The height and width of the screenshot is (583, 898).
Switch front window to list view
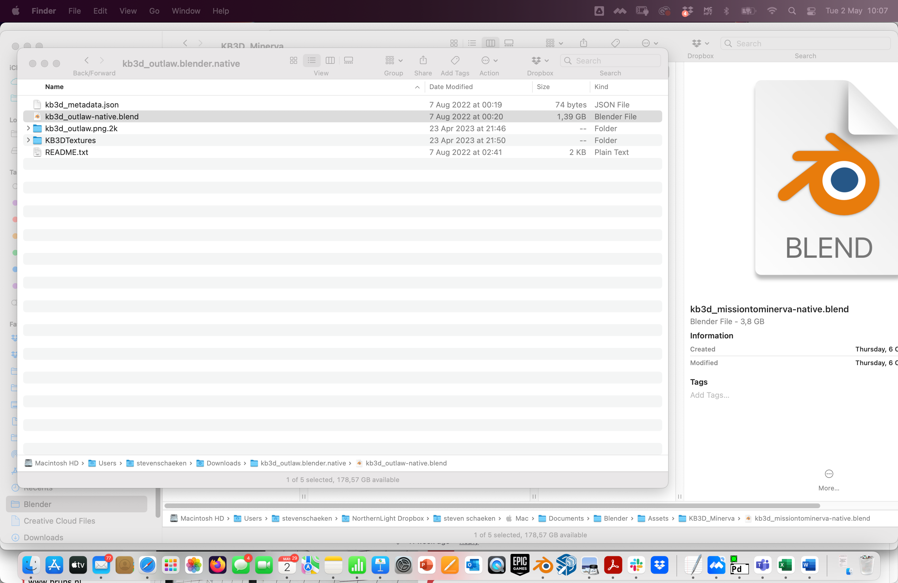(312, 60)
